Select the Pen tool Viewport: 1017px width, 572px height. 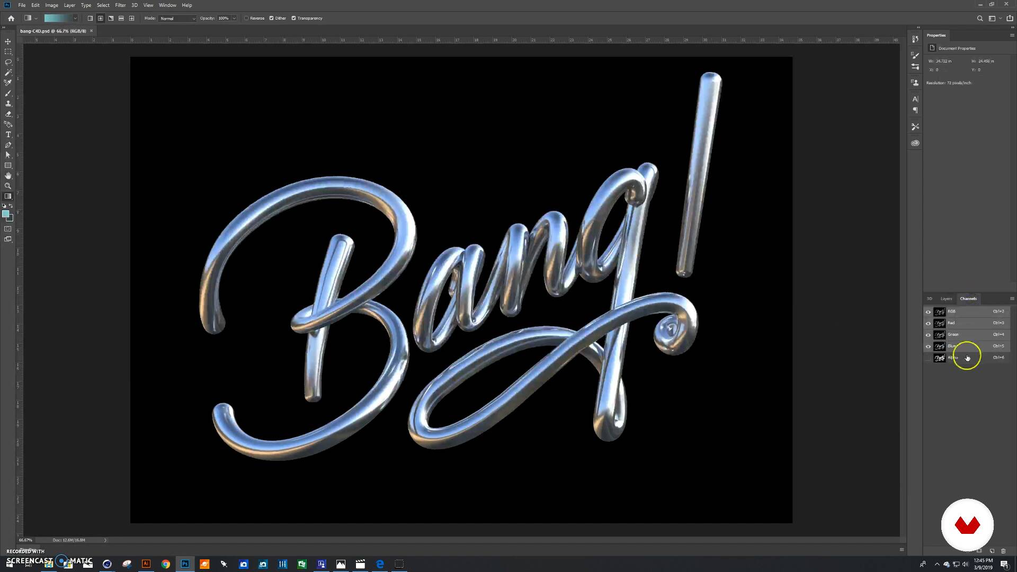[8, 145]
